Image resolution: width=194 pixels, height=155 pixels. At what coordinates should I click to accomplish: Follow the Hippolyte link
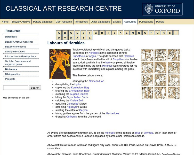pyautogui.click(x=72, y=107)
